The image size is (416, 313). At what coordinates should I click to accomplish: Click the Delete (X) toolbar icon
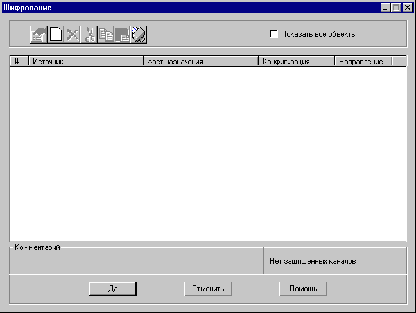(73, 34)
